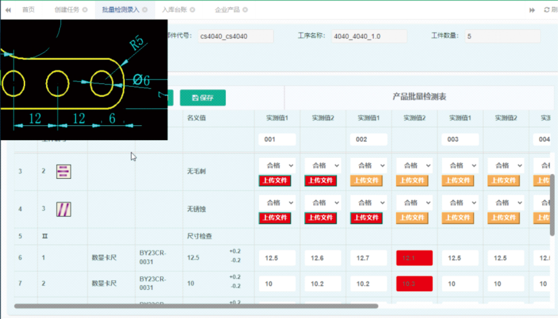Click the 001 workpiece number field

pyautogui.click(x=277, y=139)
